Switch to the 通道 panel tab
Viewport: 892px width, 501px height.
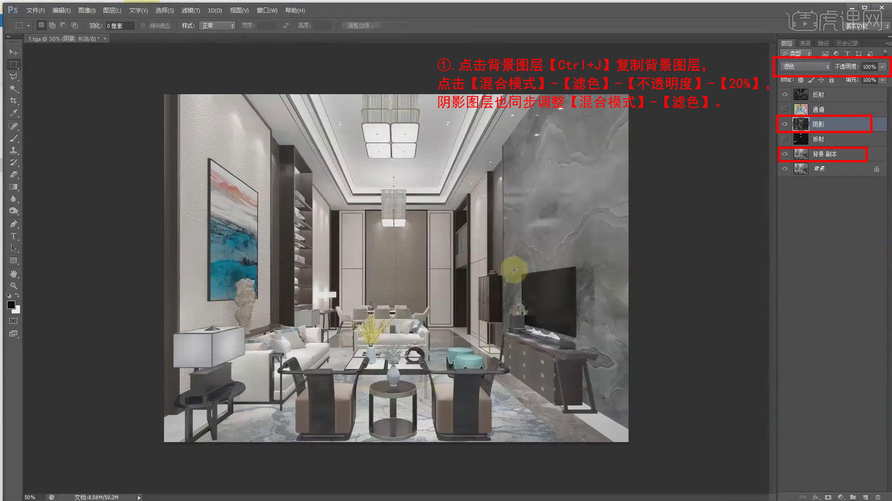804,43
